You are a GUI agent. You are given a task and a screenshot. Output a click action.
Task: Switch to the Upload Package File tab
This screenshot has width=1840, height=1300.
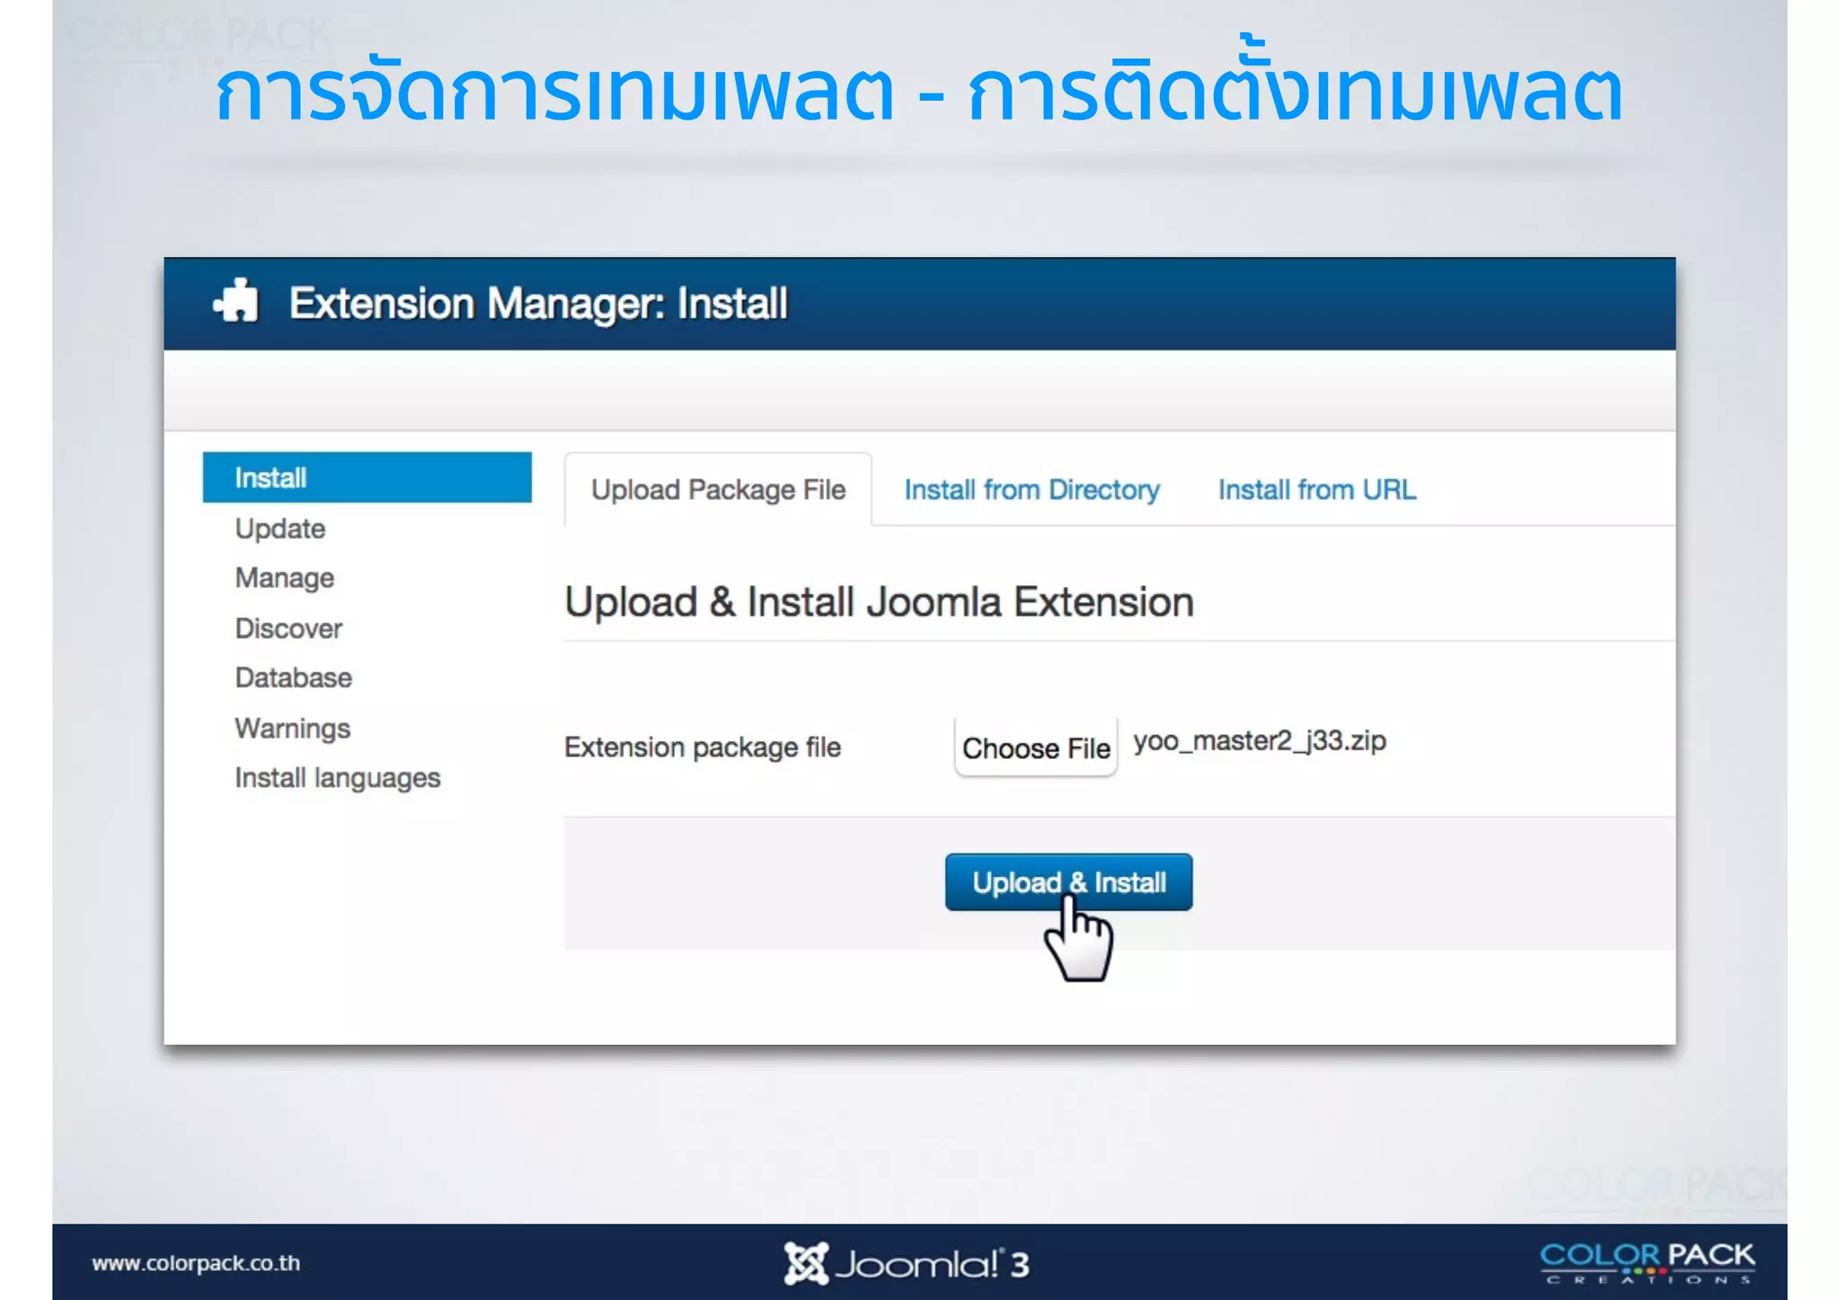(x=718, y=490)
